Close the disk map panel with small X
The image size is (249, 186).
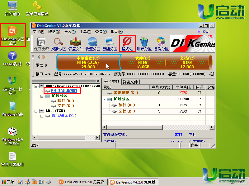33,56
